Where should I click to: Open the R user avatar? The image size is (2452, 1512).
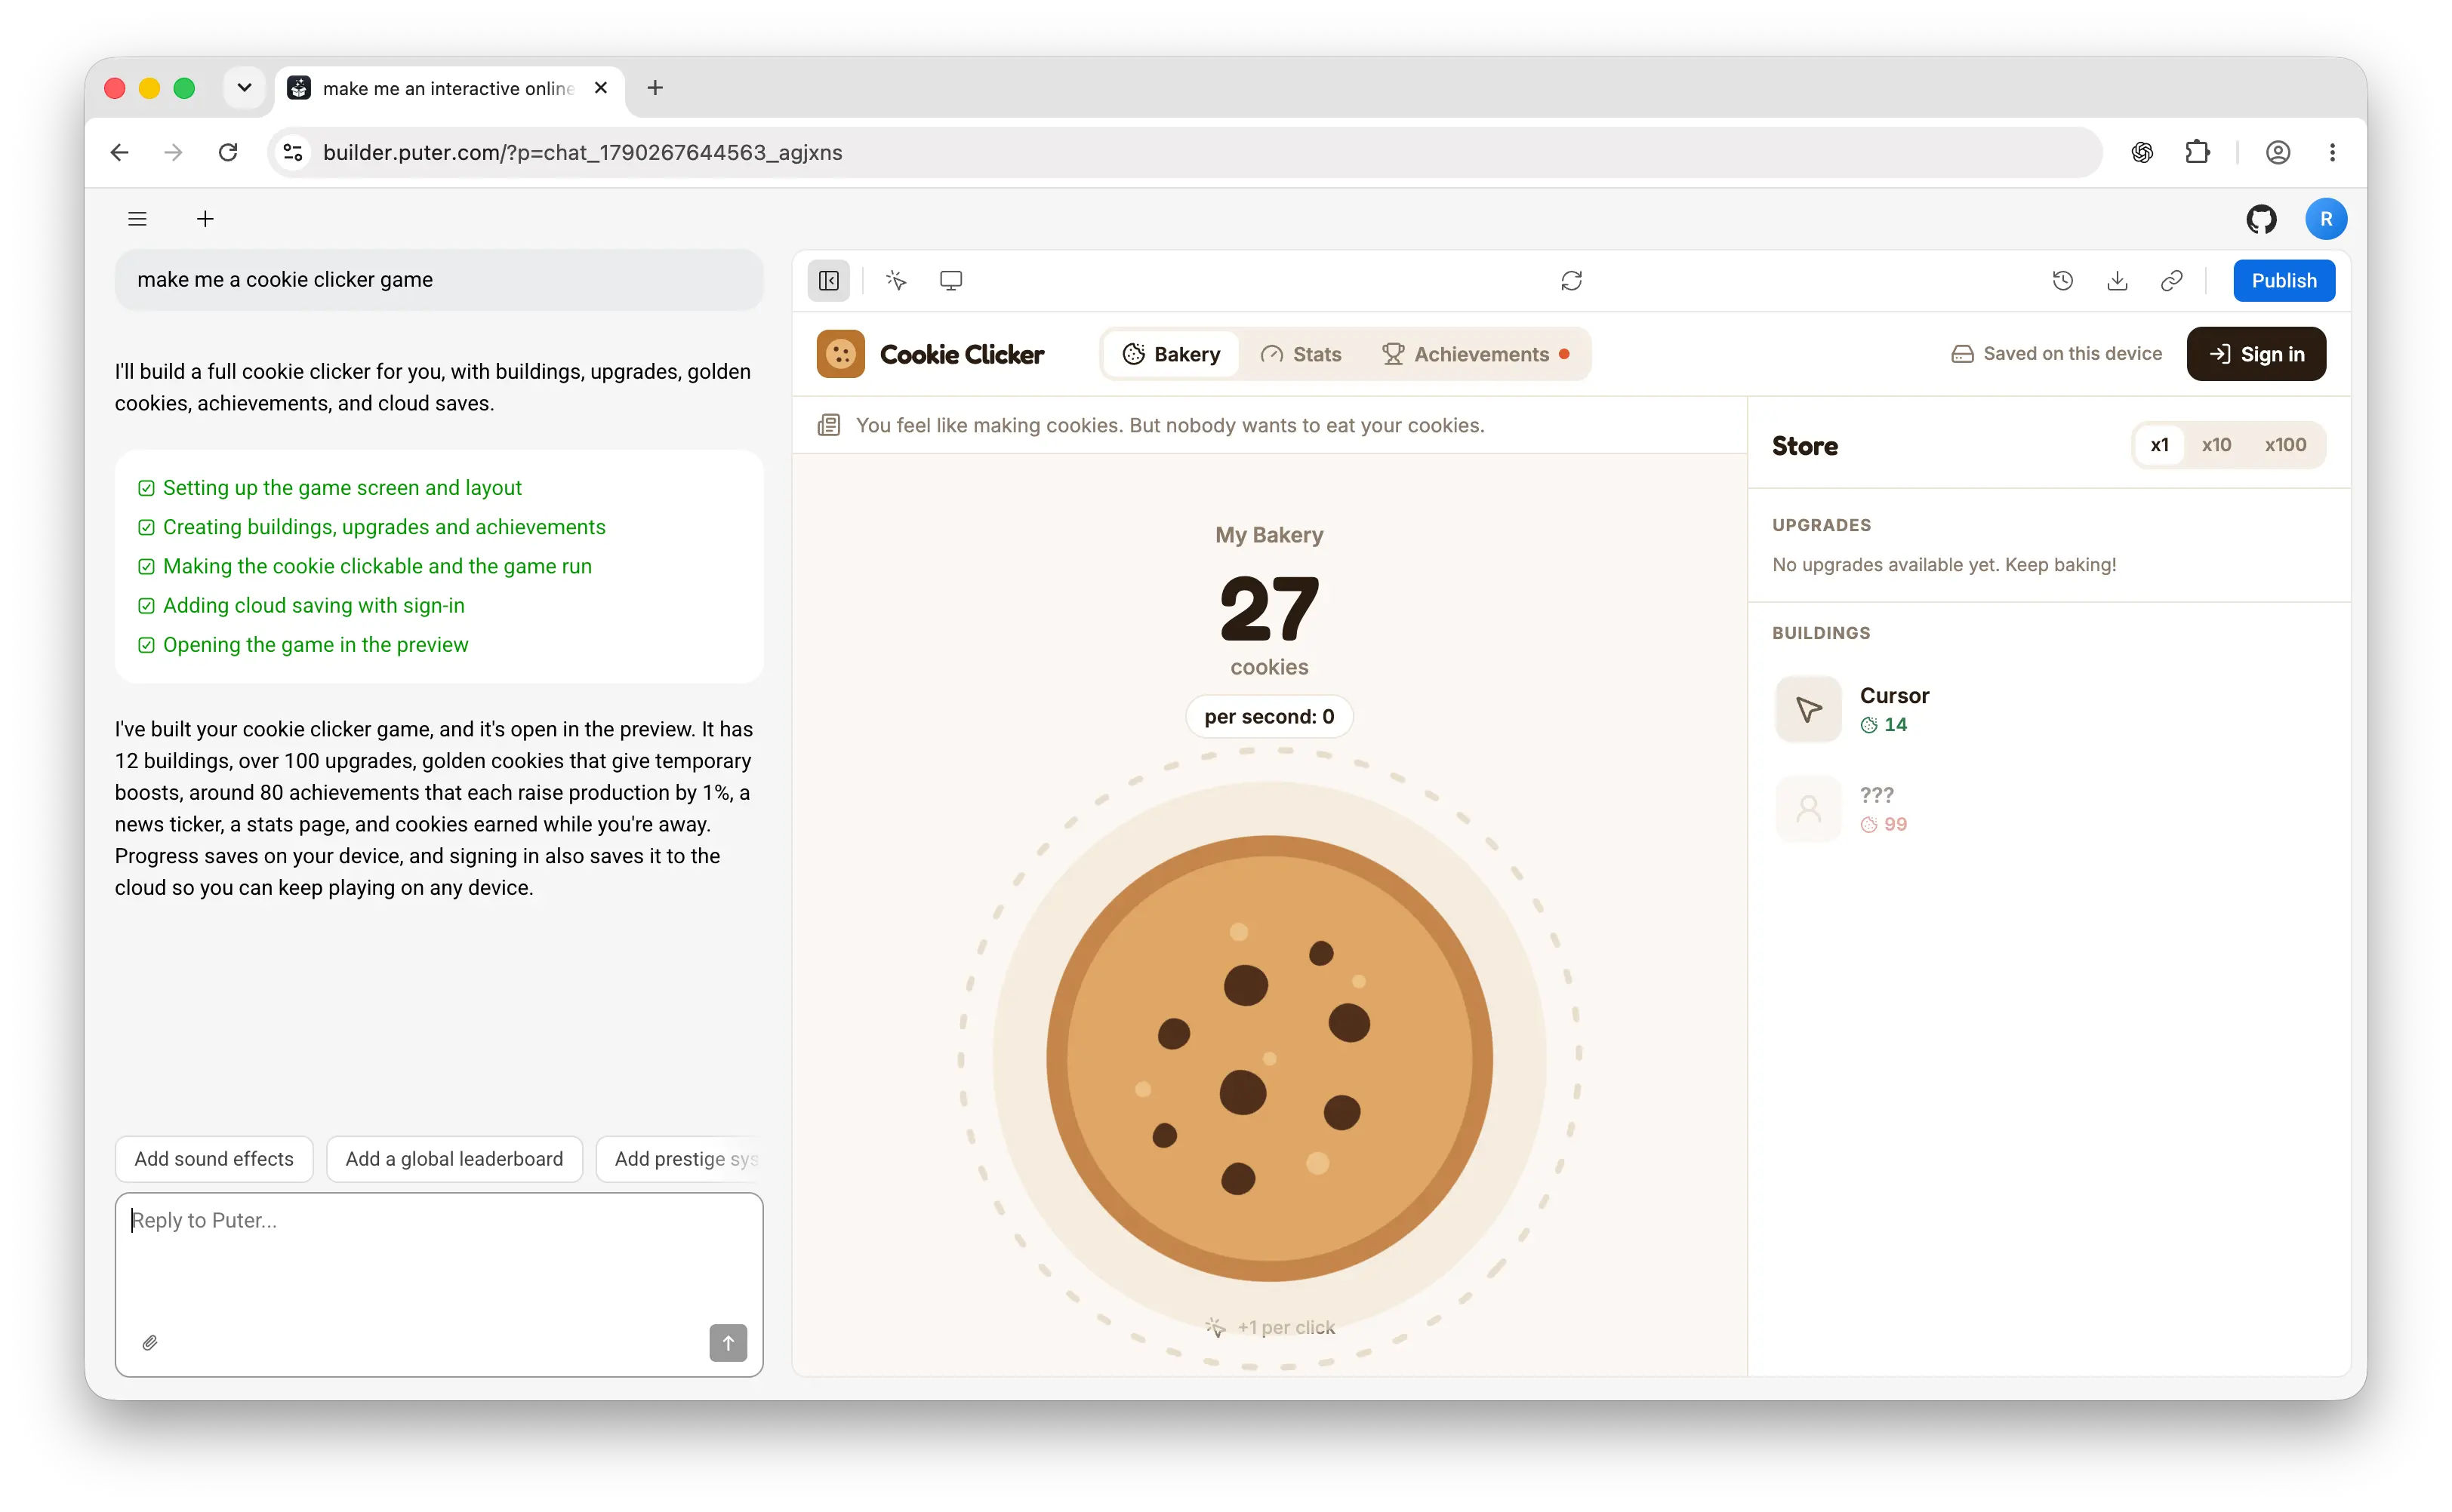2326,219
